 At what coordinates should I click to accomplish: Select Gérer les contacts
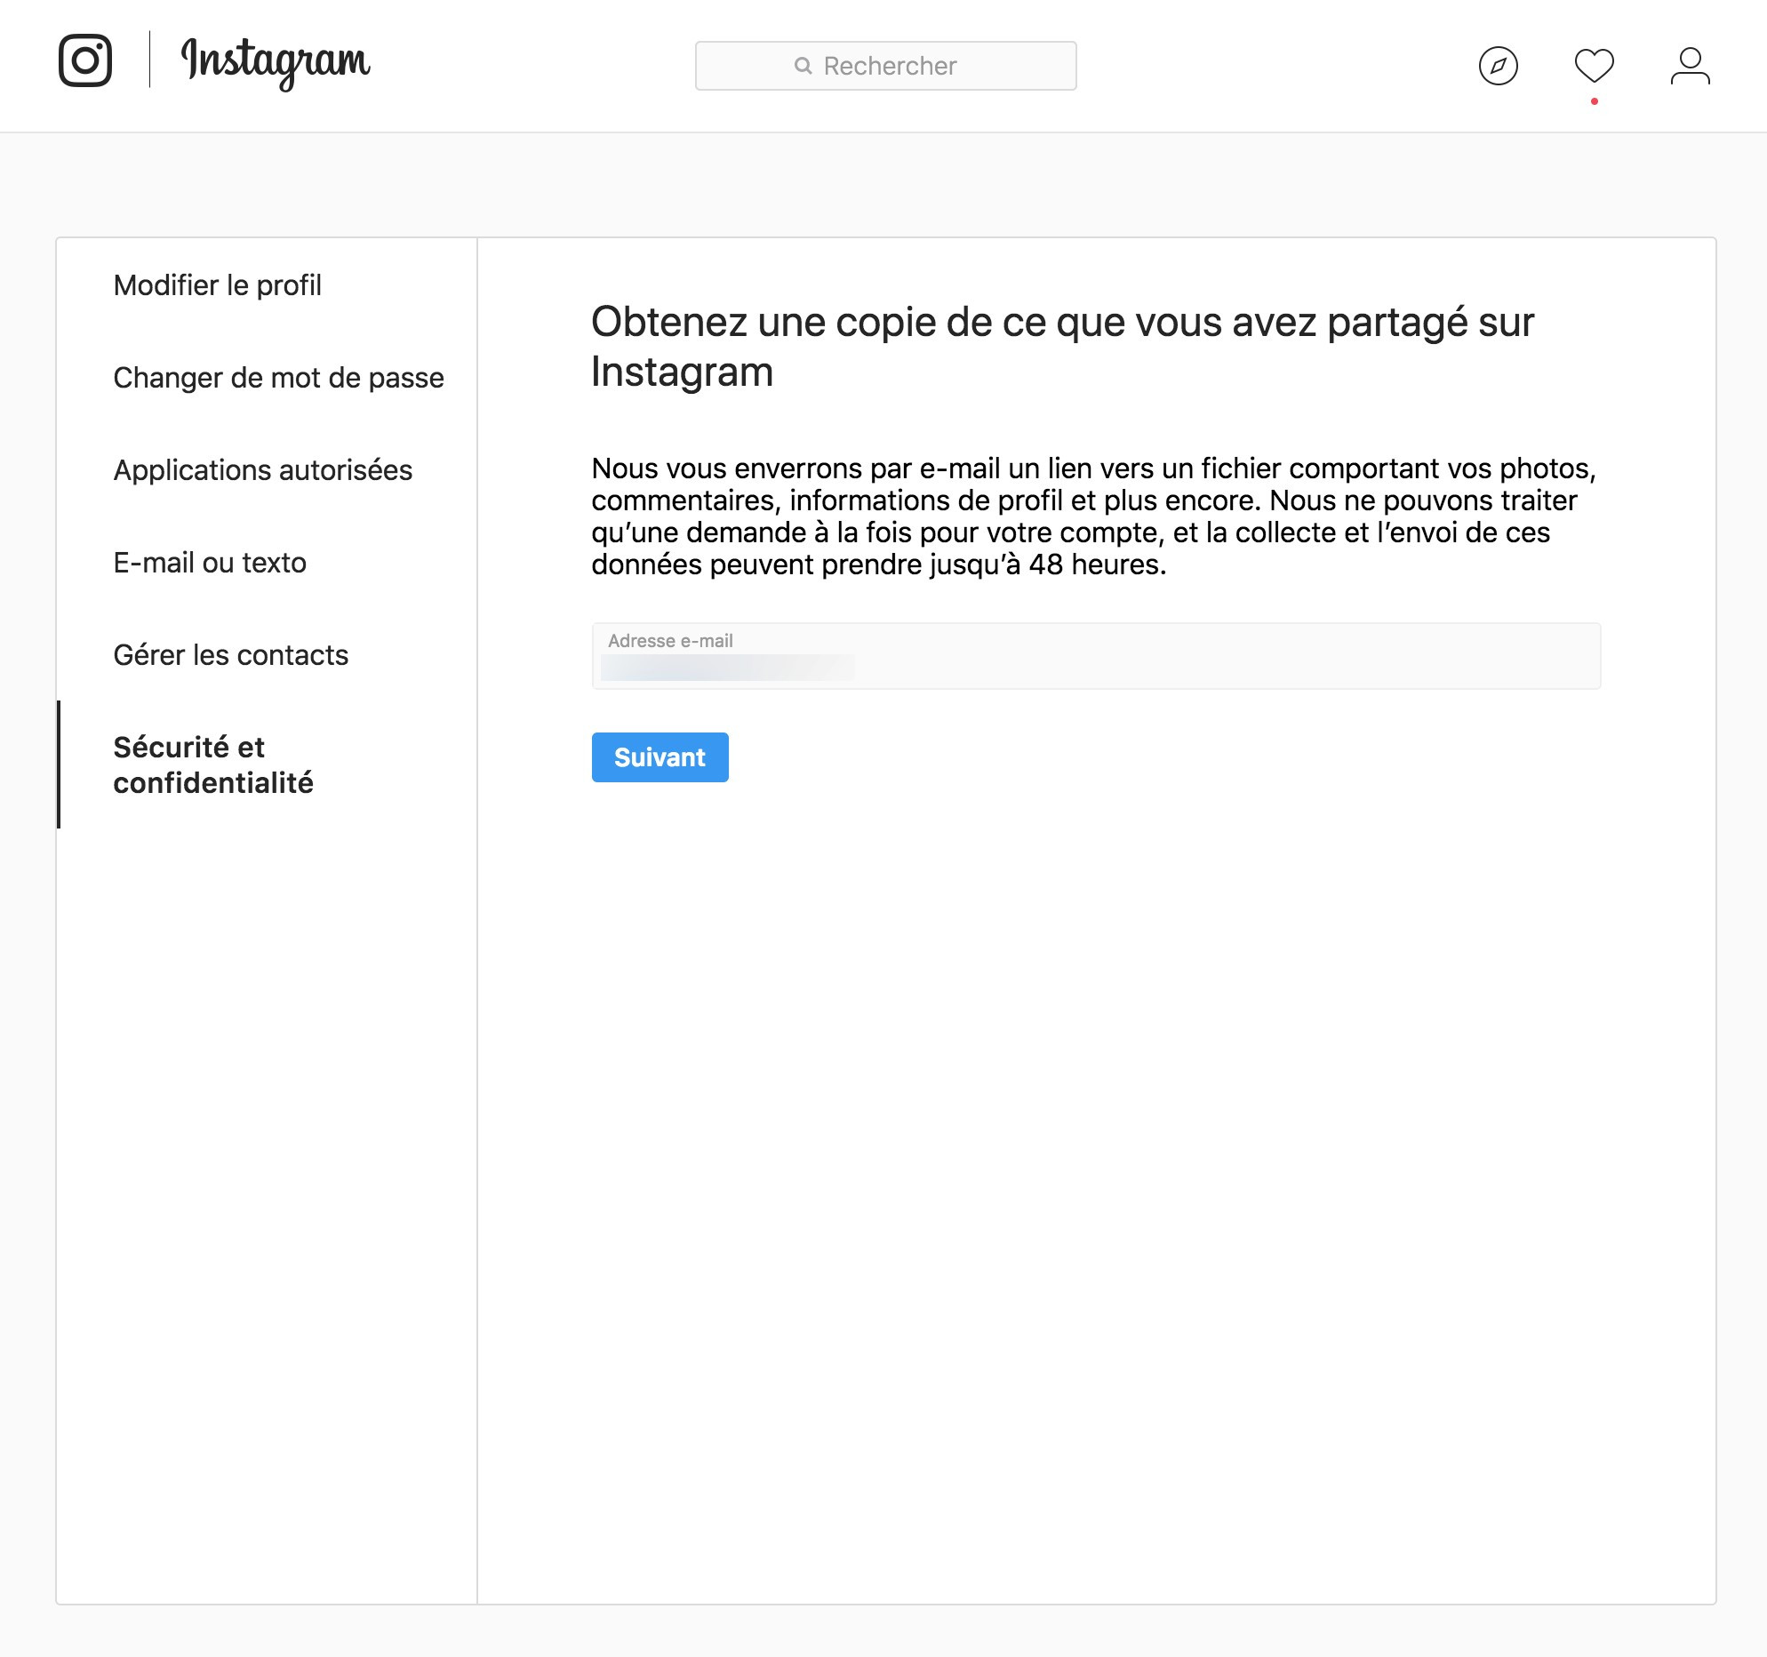pyautogui.click(x=230, y=655)
